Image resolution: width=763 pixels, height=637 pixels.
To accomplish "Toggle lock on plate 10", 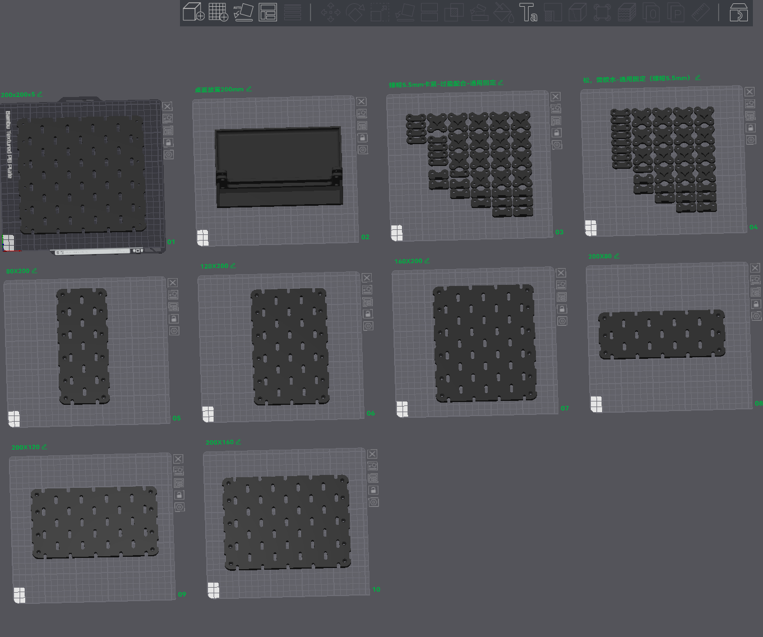I will (x=373, y=490).
